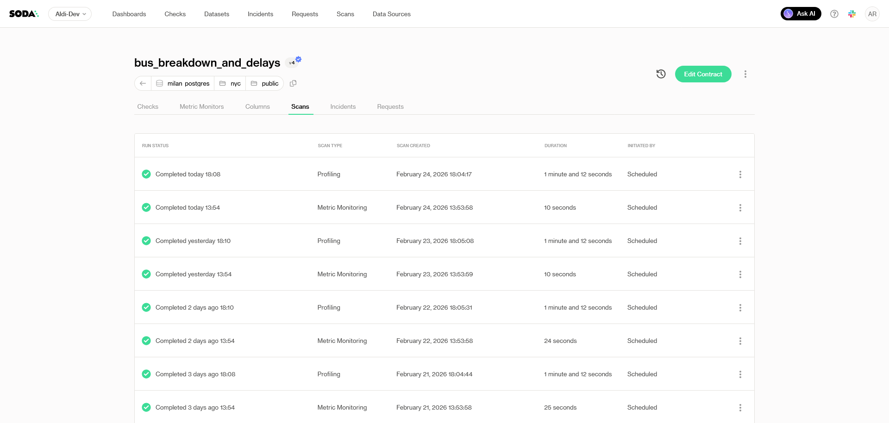Click the Soda logo
The image size is (889, 423).
(24, 14)
